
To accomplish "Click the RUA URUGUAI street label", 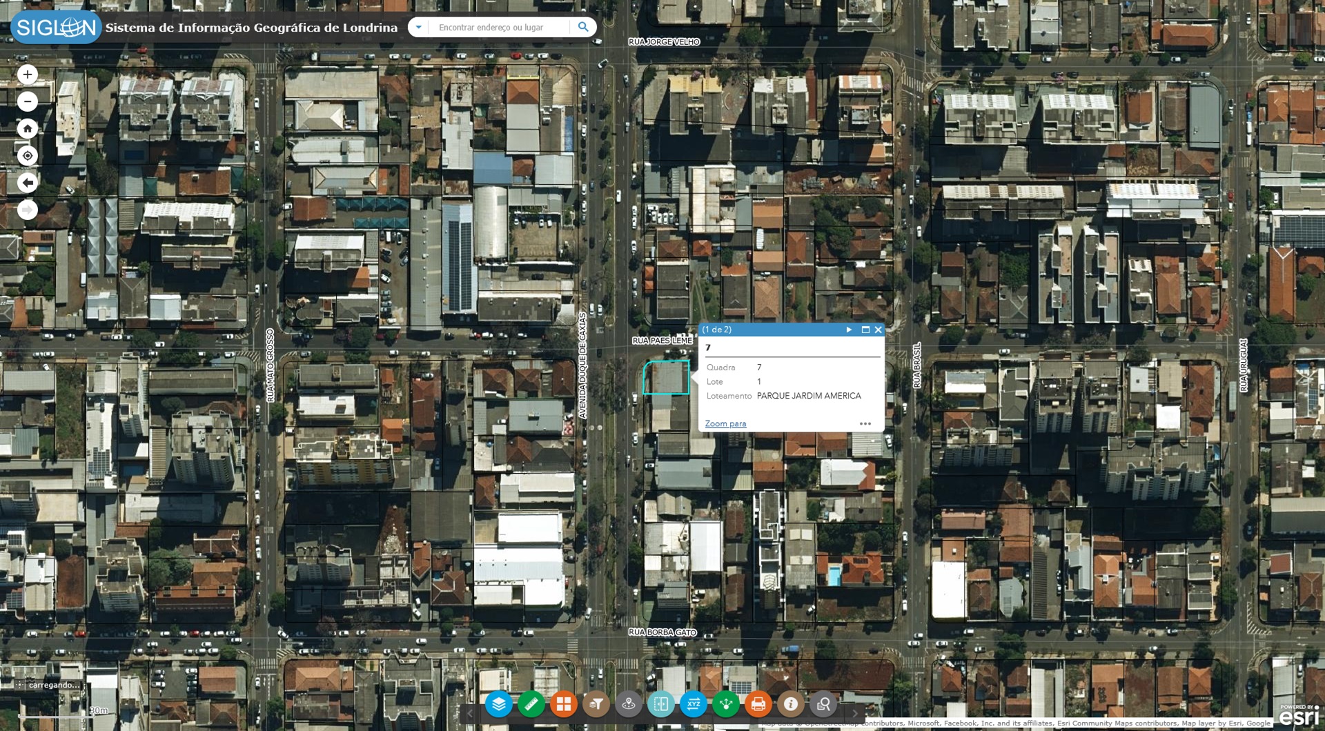I will (1244, 365).
